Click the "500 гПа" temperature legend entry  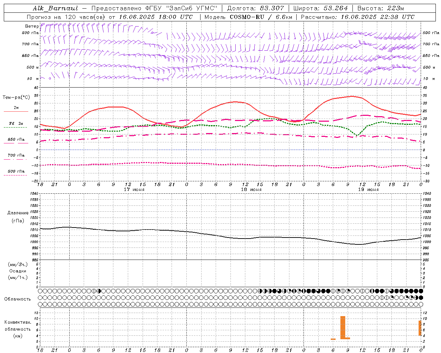[x=16, y=171]
